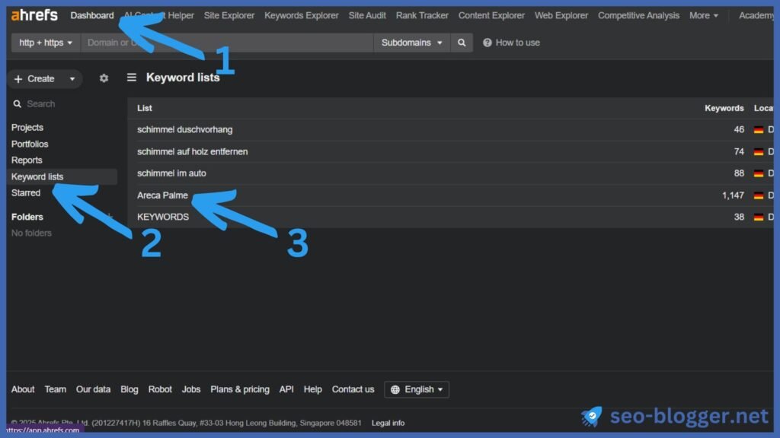780x438 pixels.
Task: Open Site Explorer
Action: click(x=229, y=15)
